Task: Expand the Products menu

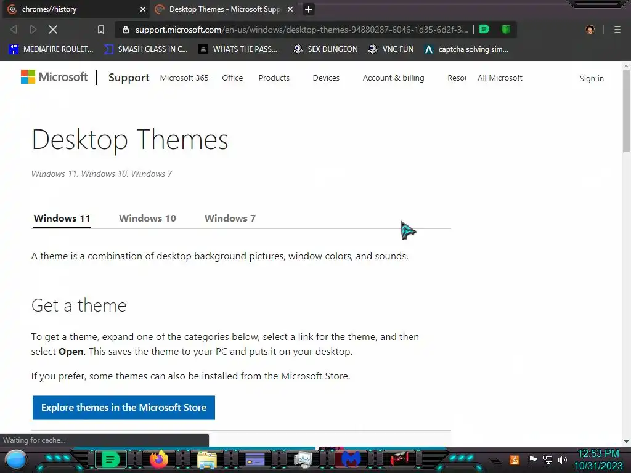Action: click(x=274, y=78)
